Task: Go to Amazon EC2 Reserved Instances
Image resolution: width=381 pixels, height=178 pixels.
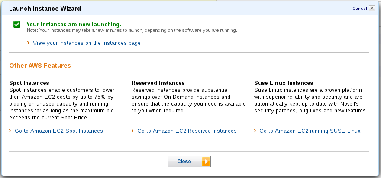Action: (187, 131)
